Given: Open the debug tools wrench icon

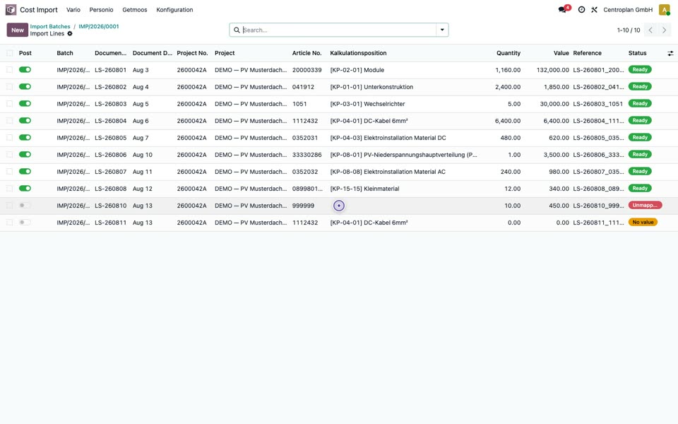Looking at the screenshot, I should tap(594, 9).
